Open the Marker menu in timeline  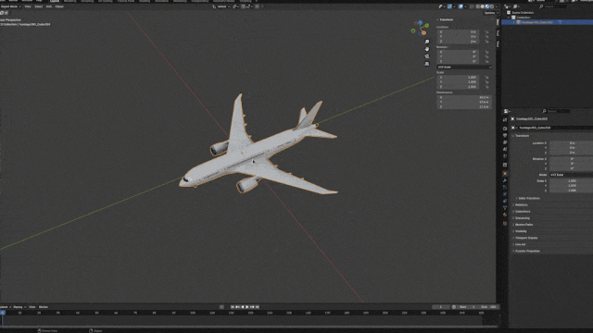(x=44, y=307)
